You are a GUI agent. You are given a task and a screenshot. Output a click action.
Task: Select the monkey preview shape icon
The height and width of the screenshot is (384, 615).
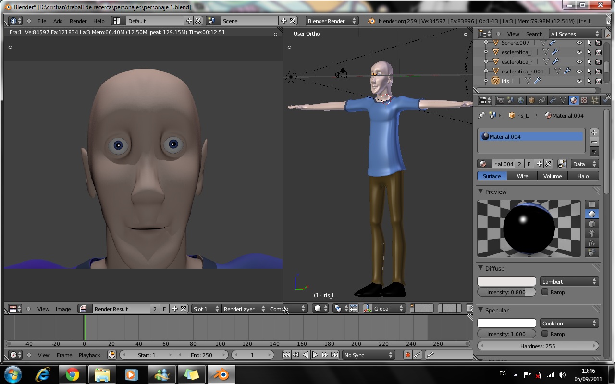coord(592,234)
